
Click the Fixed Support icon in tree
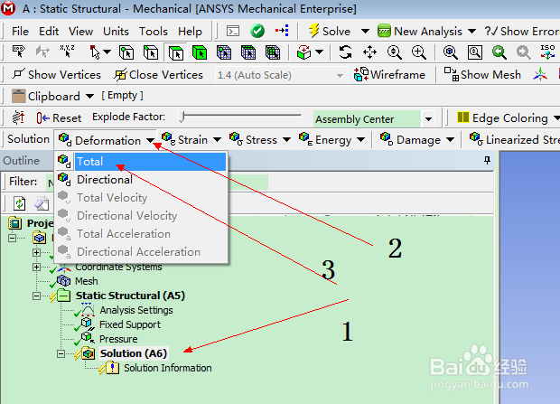88,324
